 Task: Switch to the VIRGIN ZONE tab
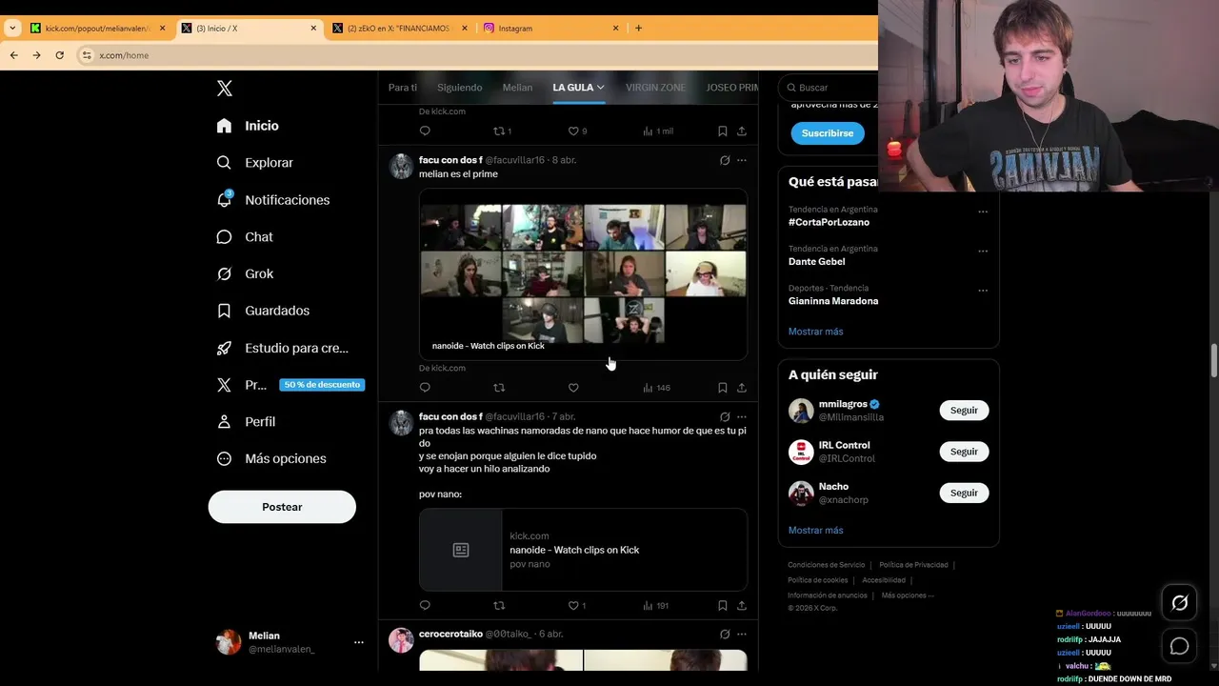(x=655, y=88)
